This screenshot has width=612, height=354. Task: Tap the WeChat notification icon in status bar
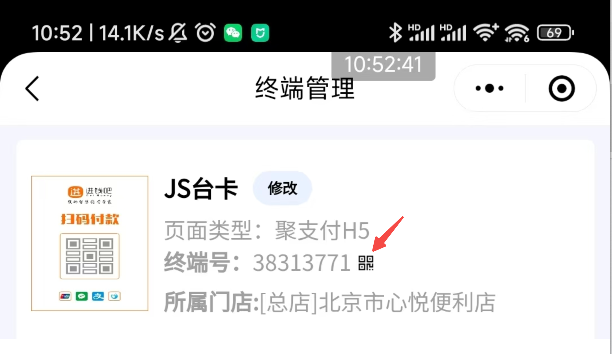click(x=233, y=33)
